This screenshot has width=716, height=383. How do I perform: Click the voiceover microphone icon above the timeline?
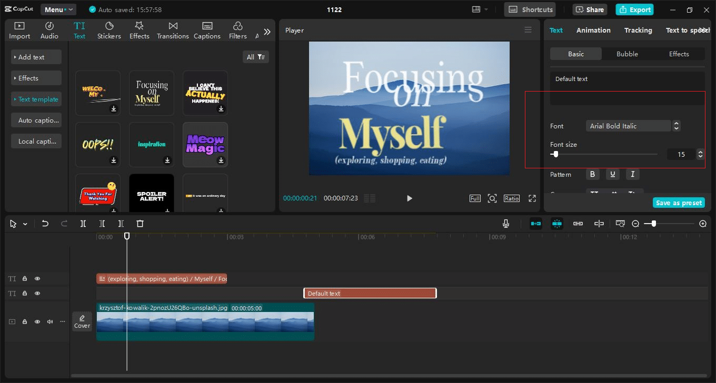(x=505, y=223)
